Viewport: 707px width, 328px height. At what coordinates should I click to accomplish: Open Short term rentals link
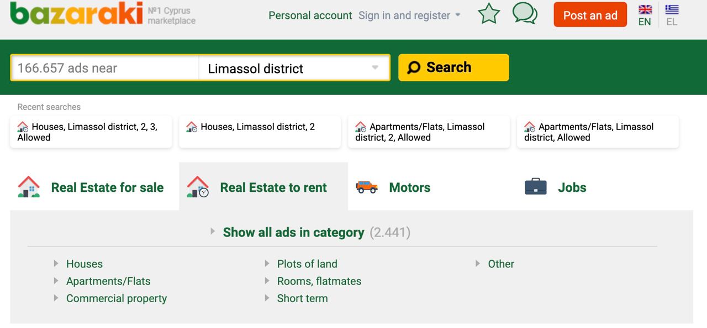[x=302, y=298]
